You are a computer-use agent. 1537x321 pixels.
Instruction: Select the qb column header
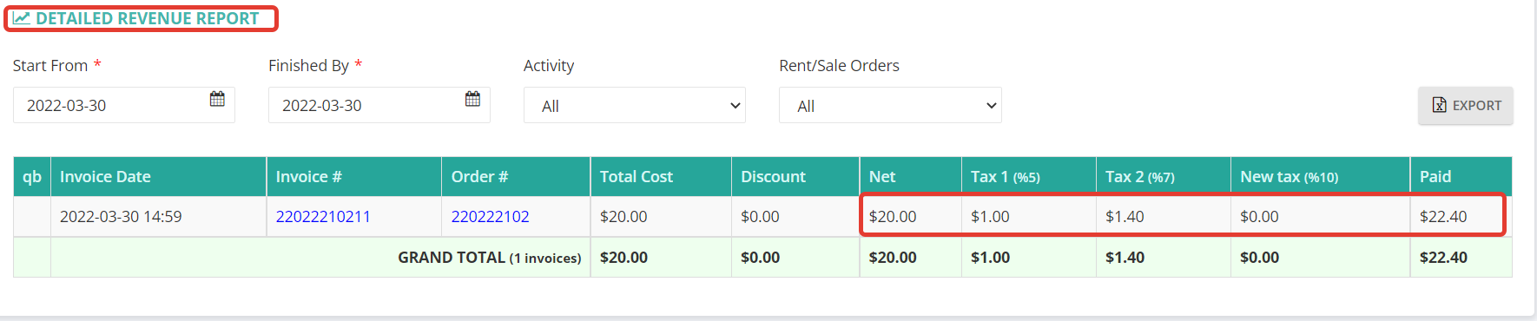click(x=32, y=176)
